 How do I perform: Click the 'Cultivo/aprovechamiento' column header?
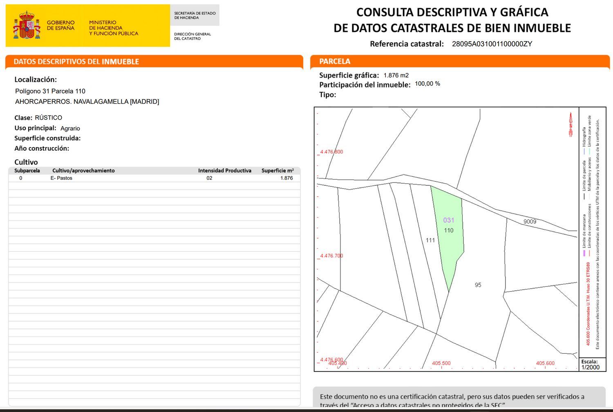pos(83,171)
